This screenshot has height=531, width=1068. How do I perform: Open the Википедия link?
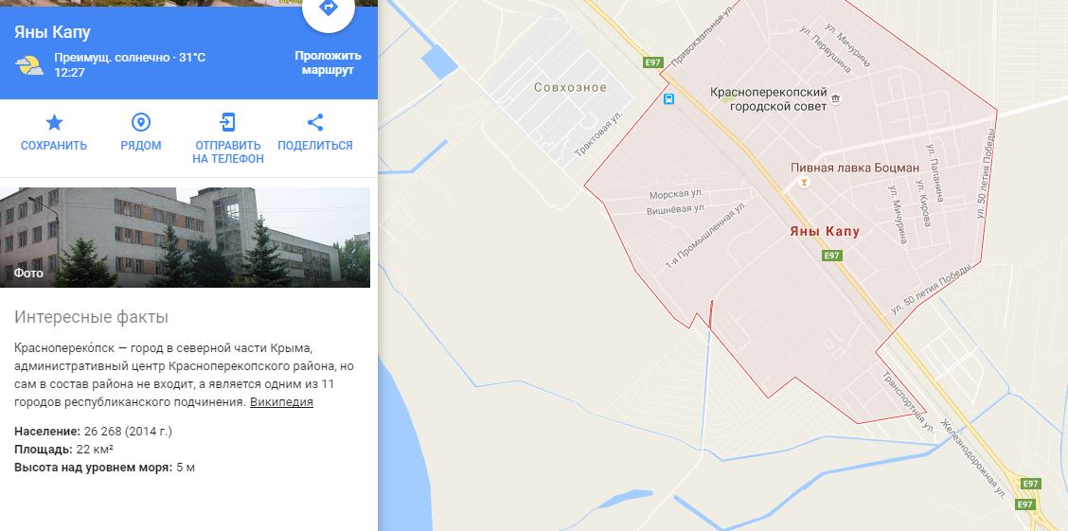[281, 401]
